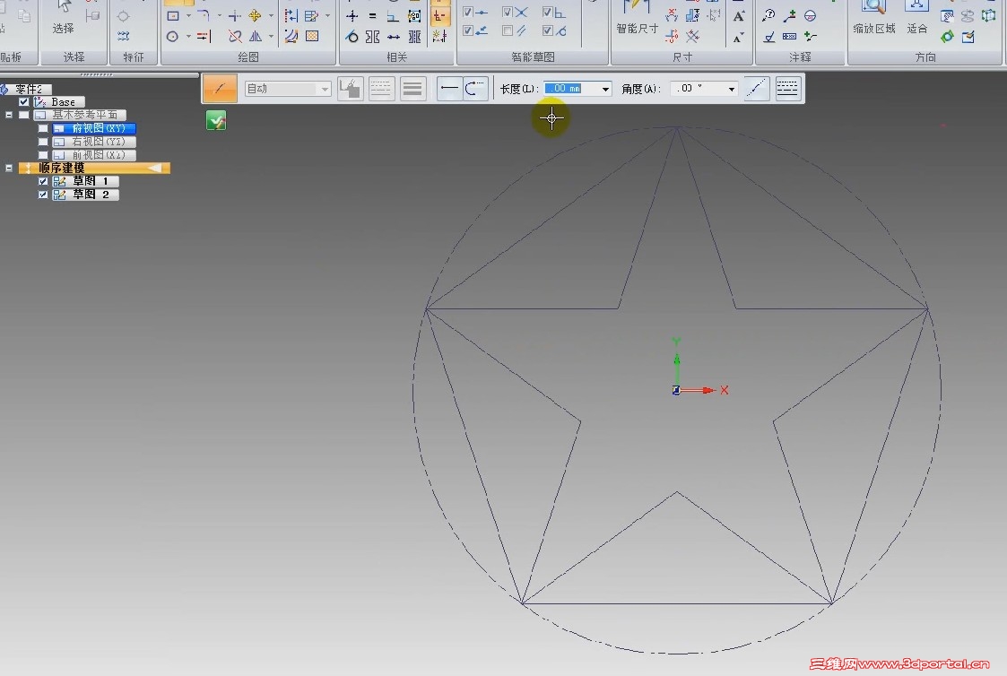Image resolution: width=1007 pixels, height=676 pixels.
Task: Select the 零件2 root tree item
Action: 26,89
